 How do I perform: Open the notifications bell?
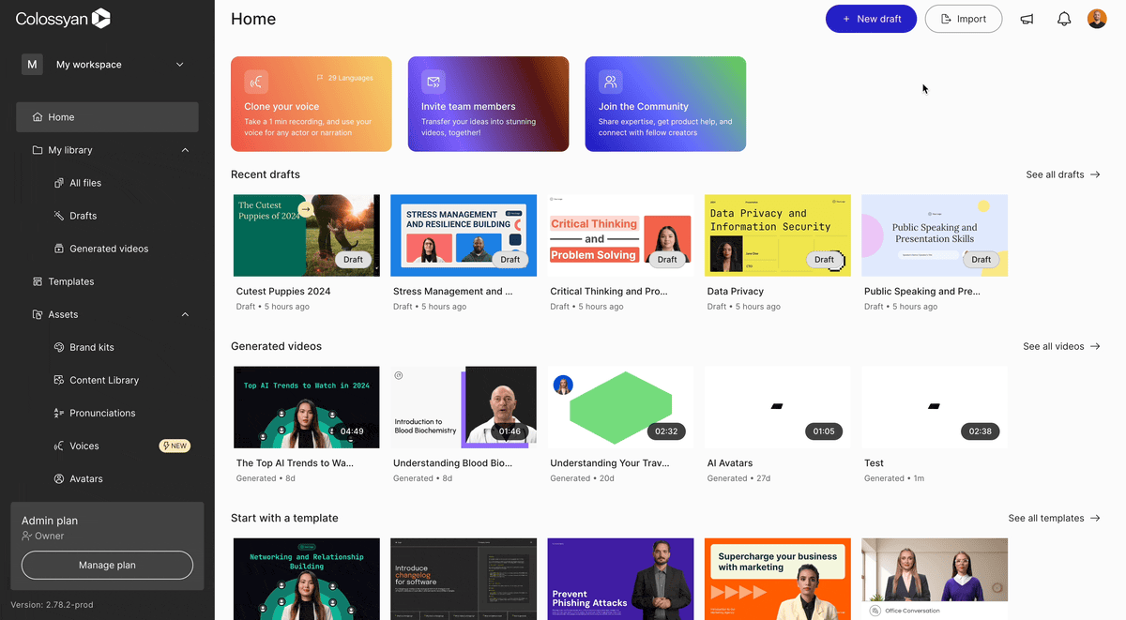(1064, 19)
